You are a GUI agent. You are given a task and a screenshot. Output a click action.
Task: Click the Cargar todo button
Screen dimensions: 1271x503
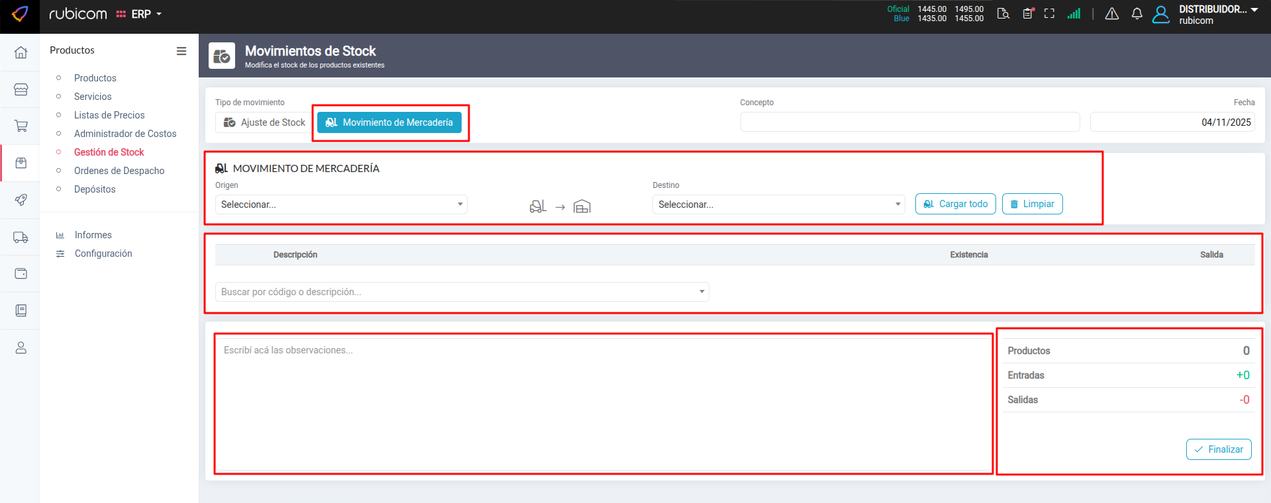click(955, 204)
